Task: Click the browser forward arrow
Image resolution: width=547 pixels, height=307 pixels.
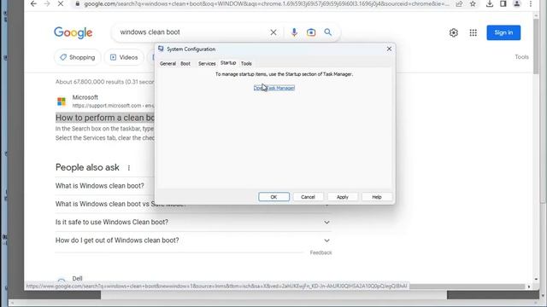Action: [47, 3]
